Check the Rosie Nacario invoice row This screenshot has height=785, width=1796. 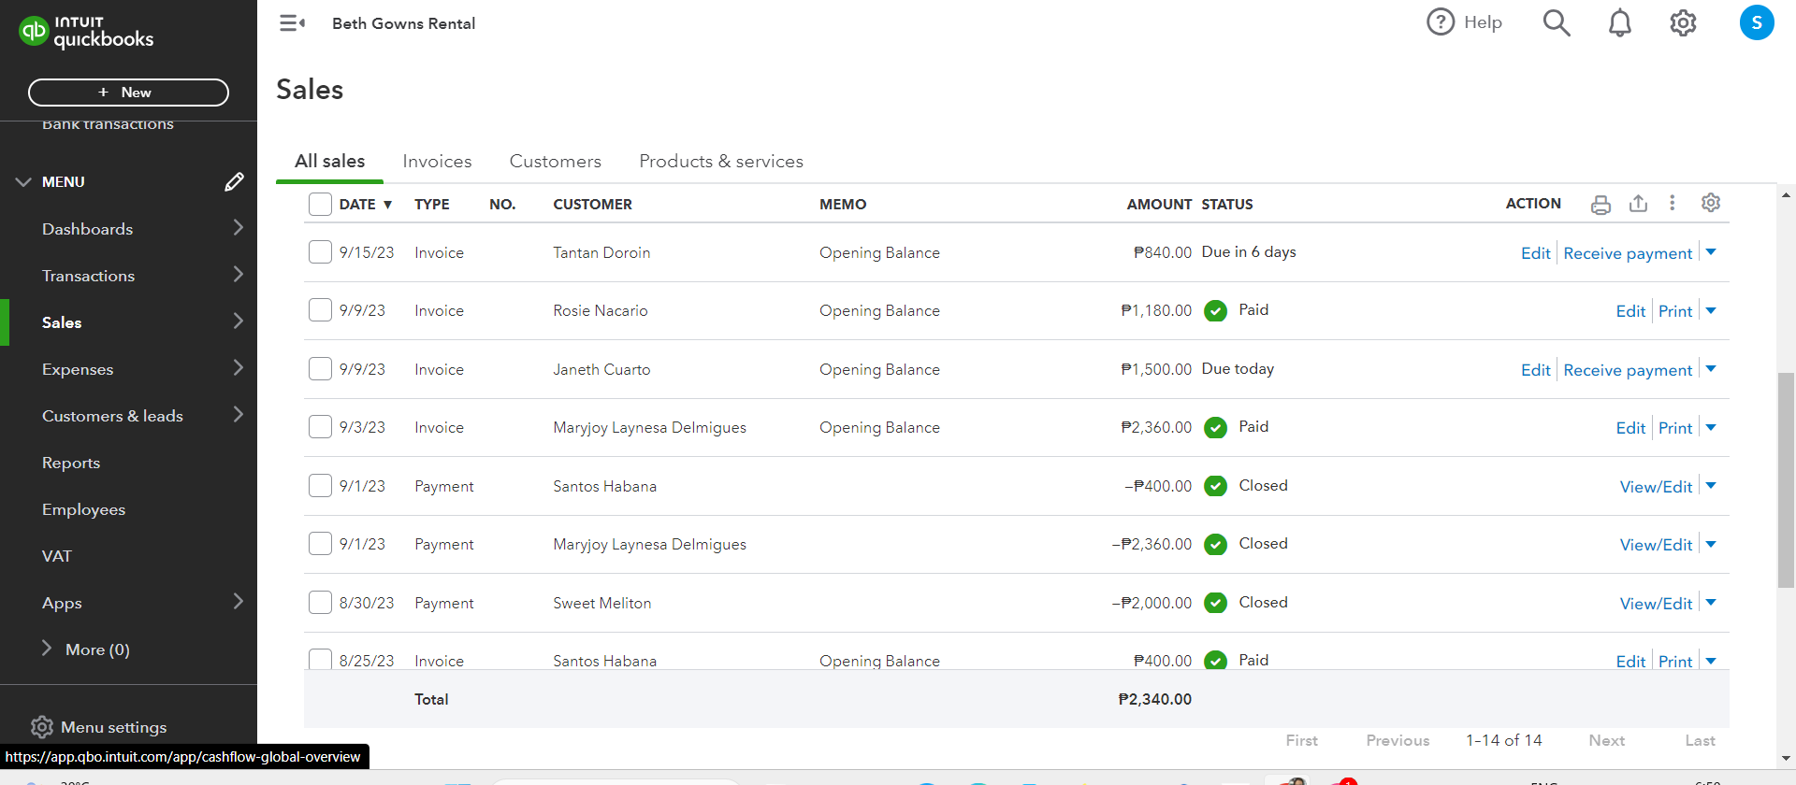point(320,309)
